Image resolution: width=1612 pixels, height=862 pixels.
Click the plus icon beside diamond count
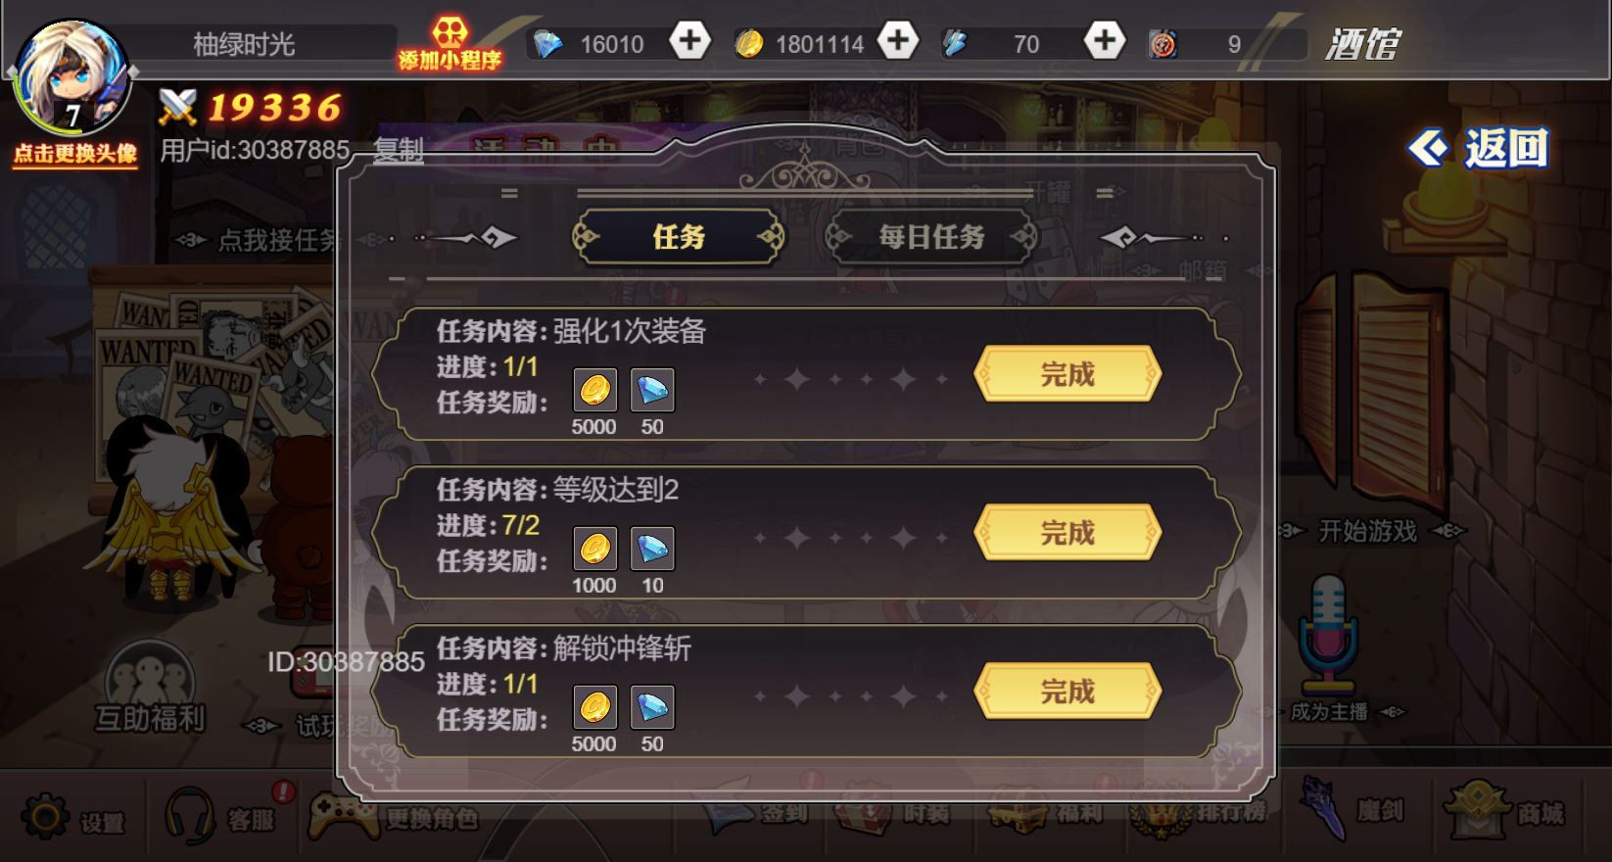690,41
